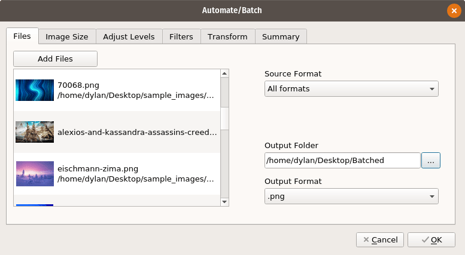Screen dimensions: 465x255
Task: Switch to the Image Size tab
Action: click(x=67, y=36)
